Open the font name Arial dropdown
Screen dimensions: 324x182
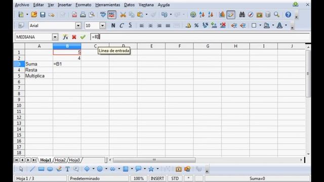coord(78,26)
